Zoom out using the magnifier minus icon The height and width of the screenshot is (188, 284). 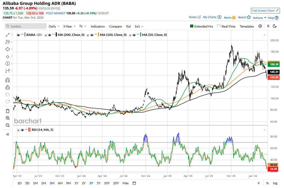(x=8, y=125)
